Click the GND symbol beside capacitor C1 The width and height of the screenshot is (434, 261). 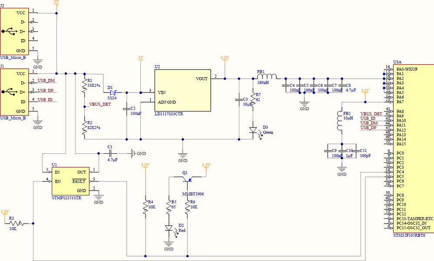[138, 153]
